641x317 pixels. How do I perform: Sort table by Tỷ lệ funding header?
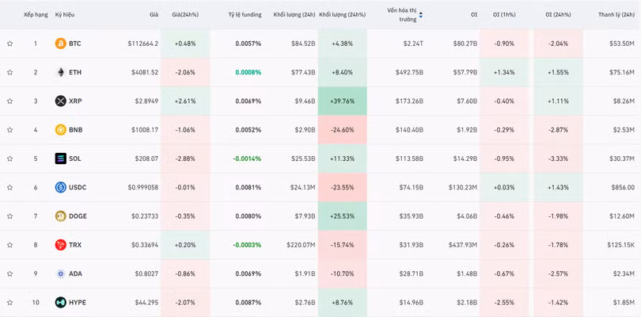(x=245, y=14)
